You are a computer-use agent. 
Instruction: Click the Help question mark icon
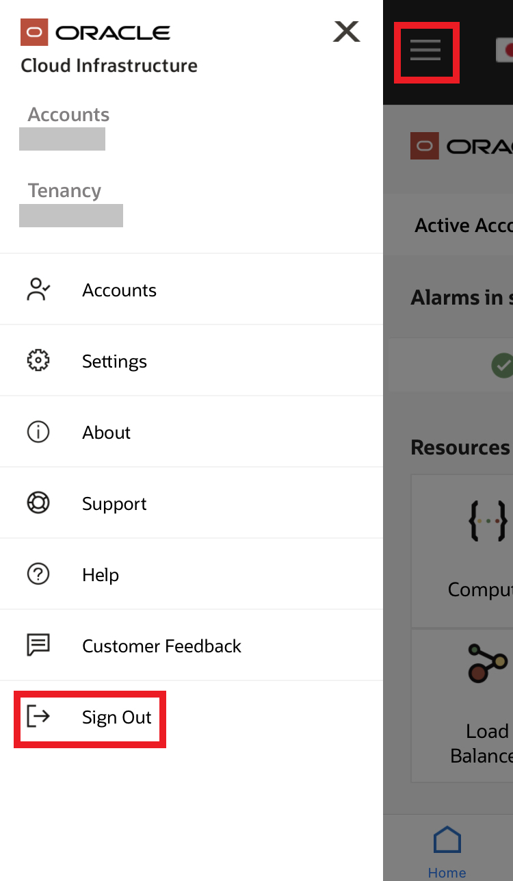click(x=38, y=574)
